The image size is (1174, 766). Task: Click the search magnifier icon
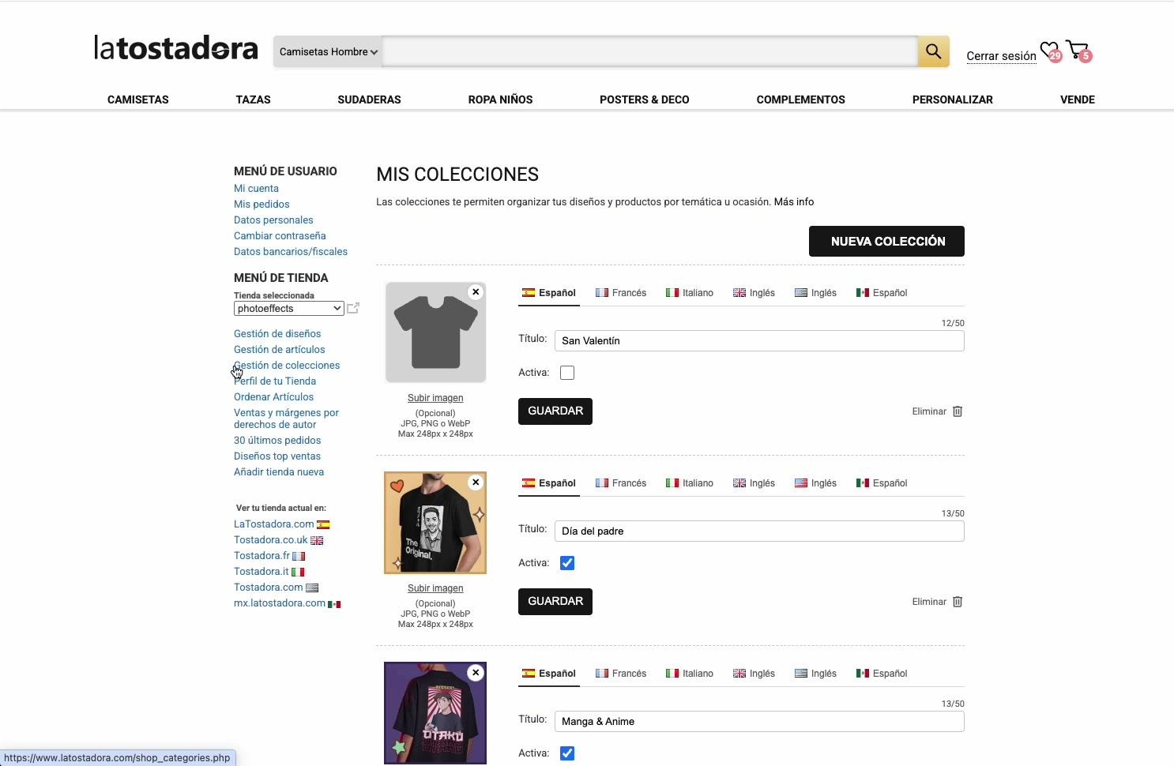[932, 51]
